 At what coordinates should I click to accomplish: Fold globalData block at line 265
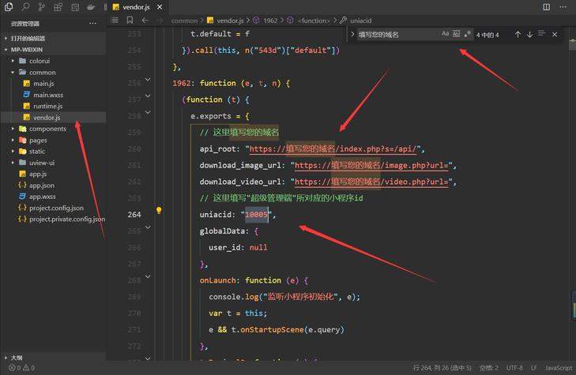pyautogui.click(x=148, y=227)
